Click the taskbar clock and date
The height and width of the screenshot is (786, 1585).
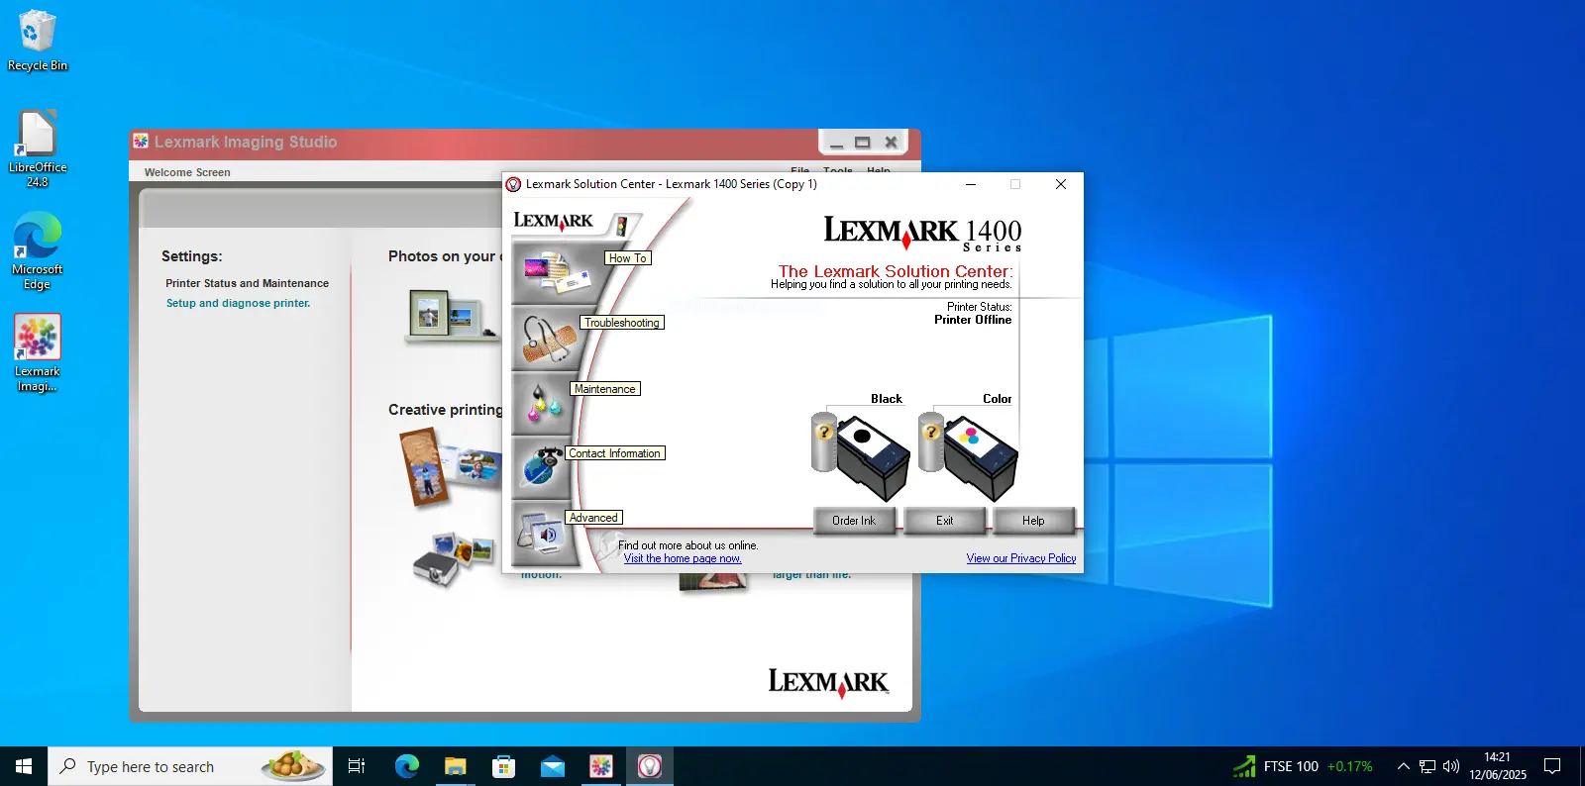(x=1498, y=766)
